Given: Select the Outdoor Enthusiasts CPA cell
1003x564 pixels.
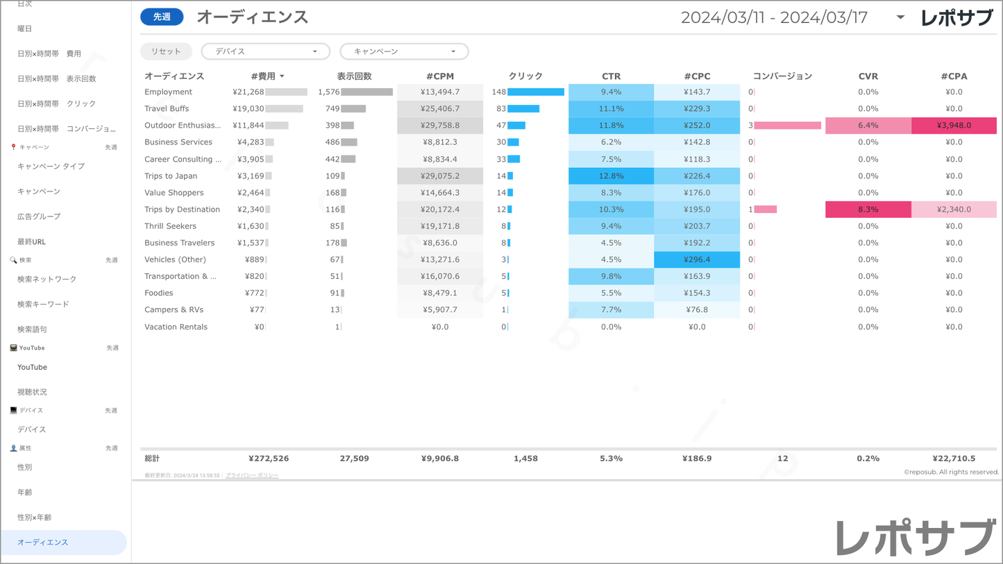Looking at the screenshot, I should point(954,126).
